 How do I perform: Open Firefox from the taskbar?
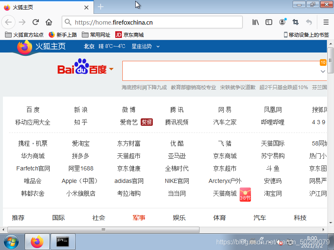pos(37,242)
